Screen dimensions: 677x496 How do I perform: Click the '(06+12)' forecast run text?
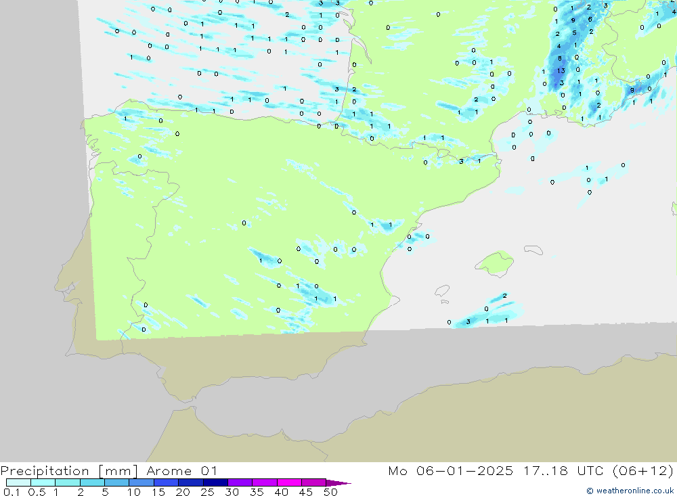click(643, 471)
